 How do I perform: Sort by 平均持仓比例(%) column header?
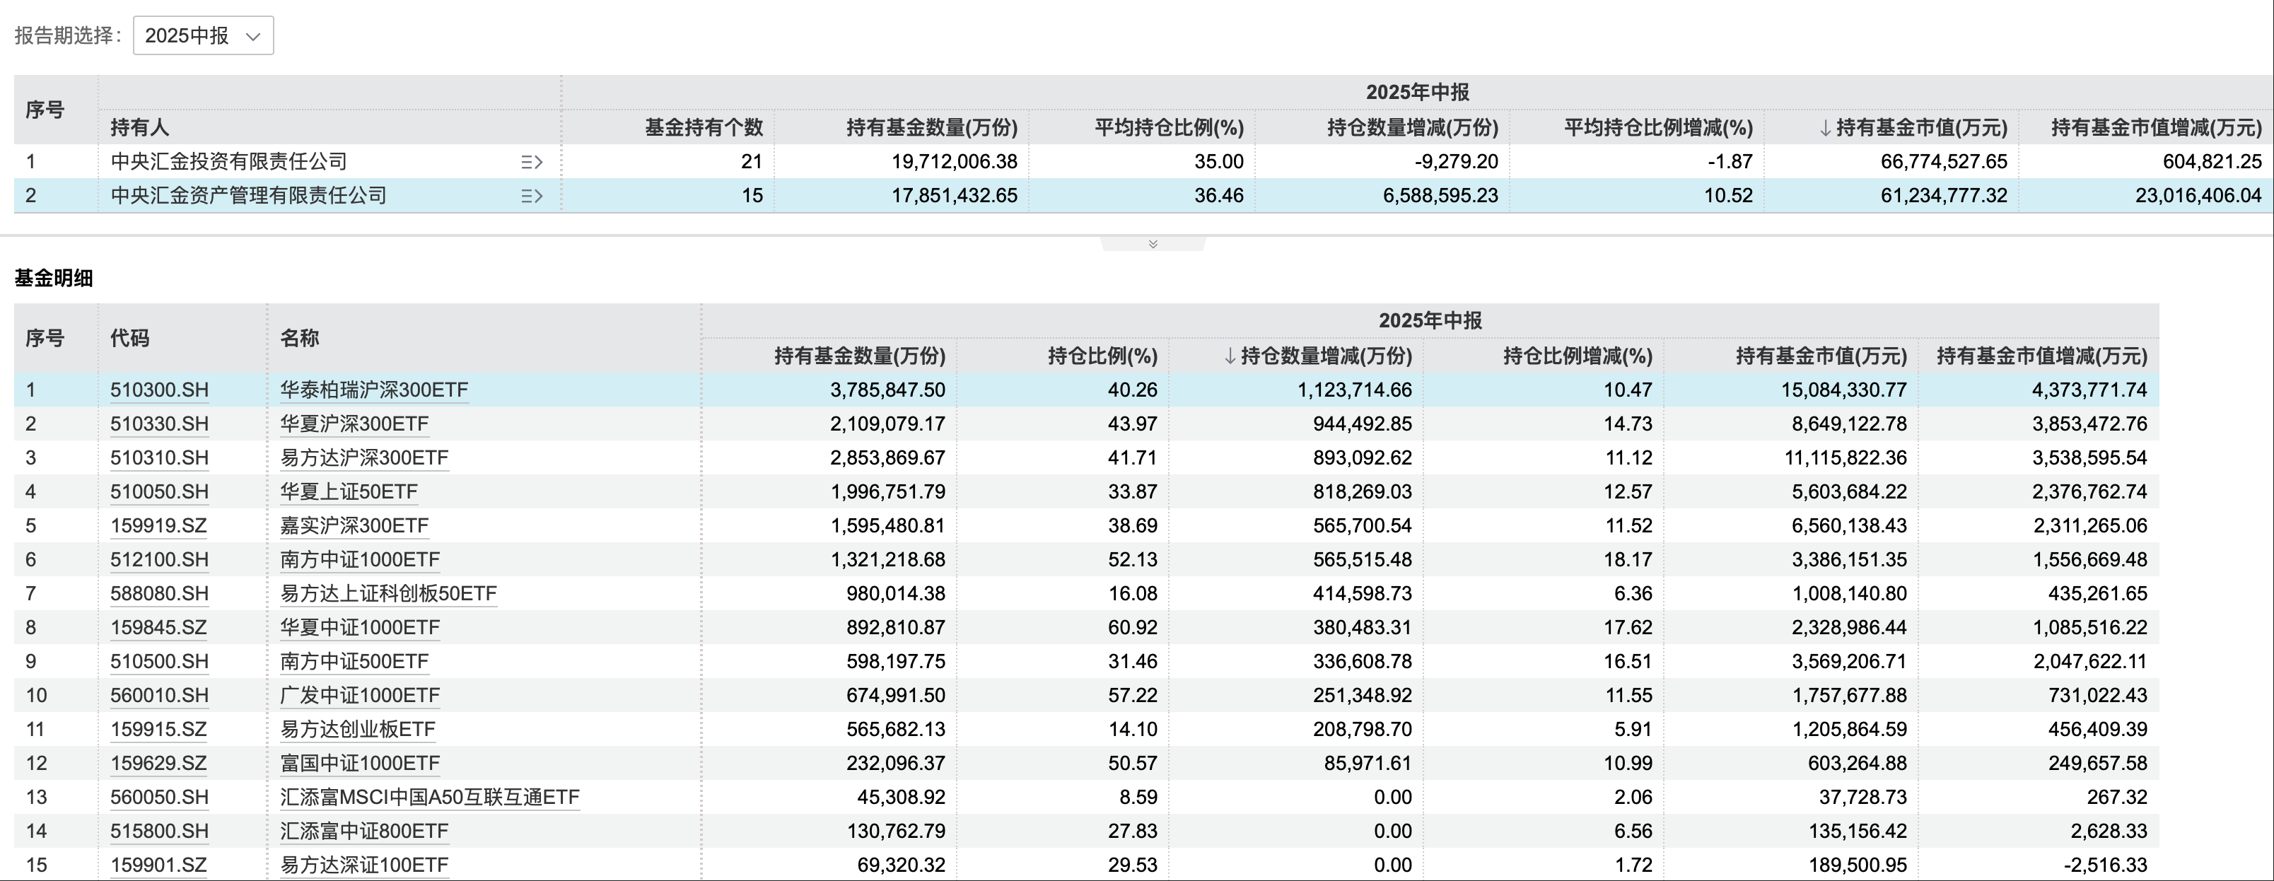1168,128
